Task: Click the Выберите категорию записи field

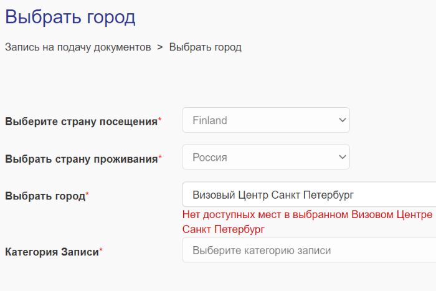Action: (x=308, y=250)
